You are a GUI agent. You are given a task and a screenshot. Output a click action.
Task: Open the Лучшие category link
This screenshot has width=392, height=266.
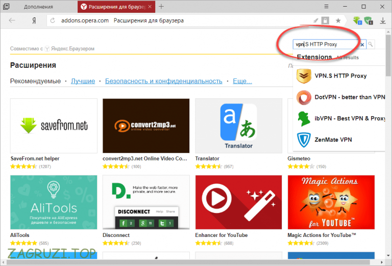83,81
